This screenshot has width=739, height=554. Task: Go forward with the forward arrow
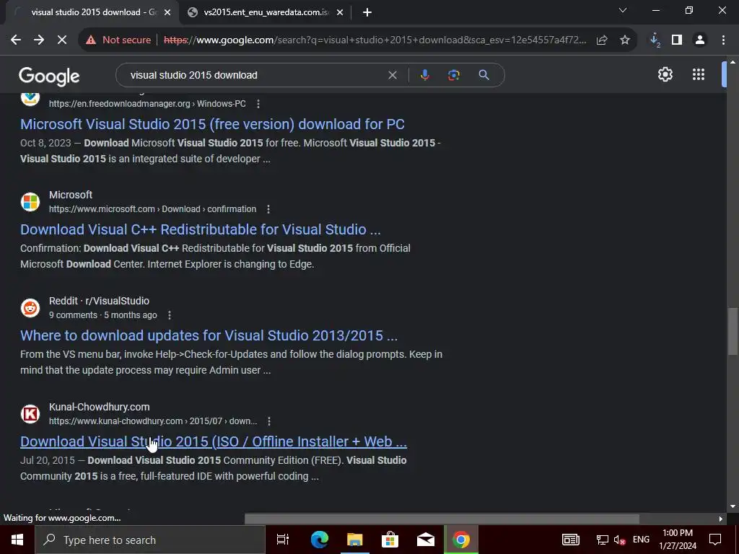pyautogui.click(x=39, y=40)
